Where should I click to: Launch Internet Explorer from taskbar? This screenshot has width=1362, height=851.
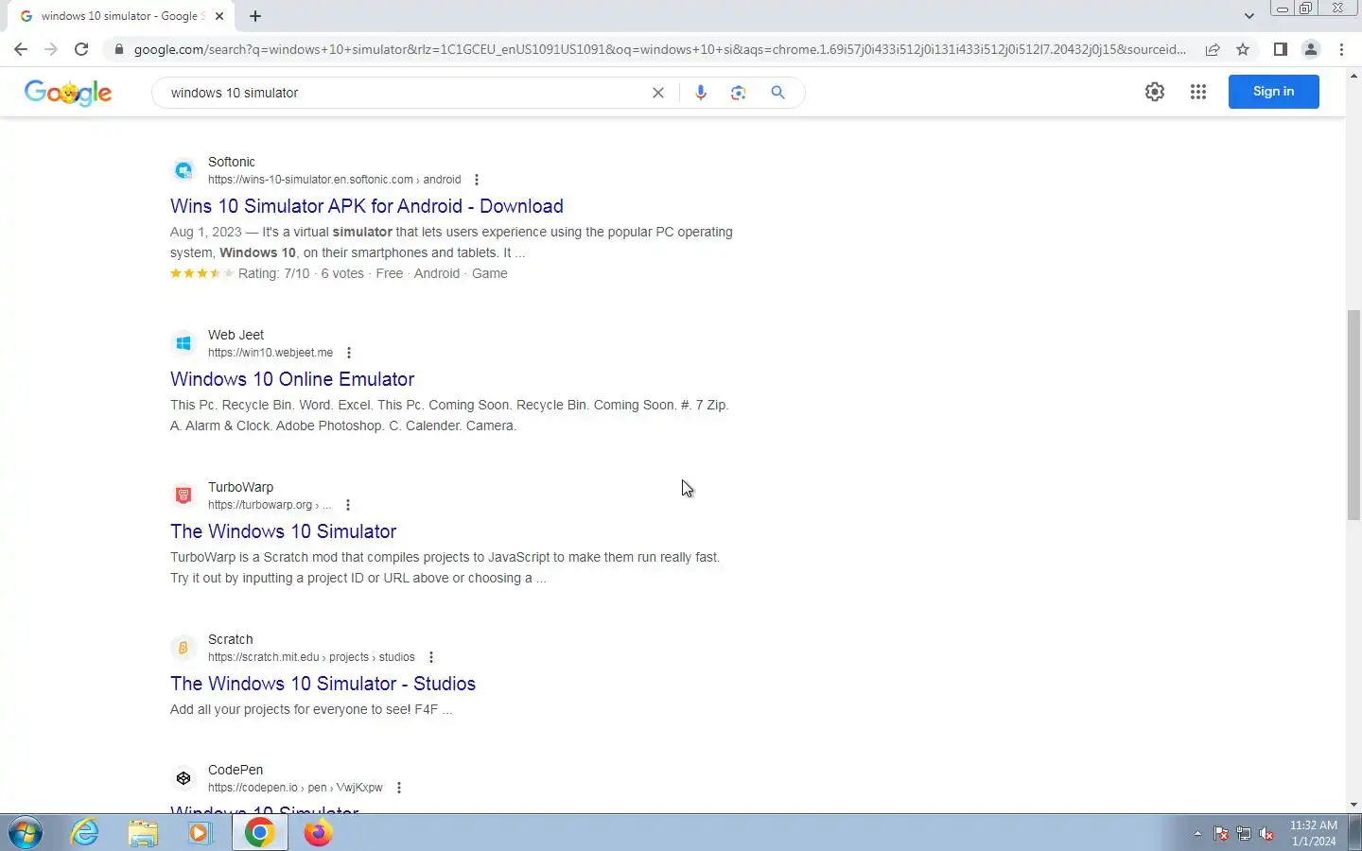[x=85, y=833]
